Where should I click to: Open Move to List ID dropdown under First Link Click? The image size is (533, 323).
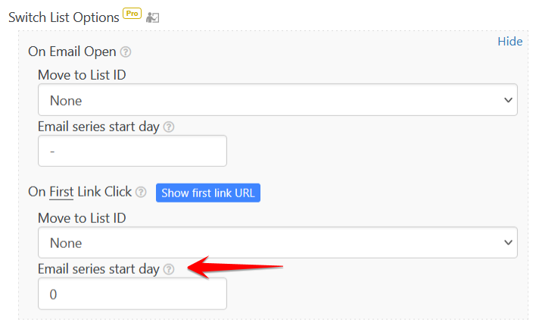pyautogui.click(x=278, y=243)
